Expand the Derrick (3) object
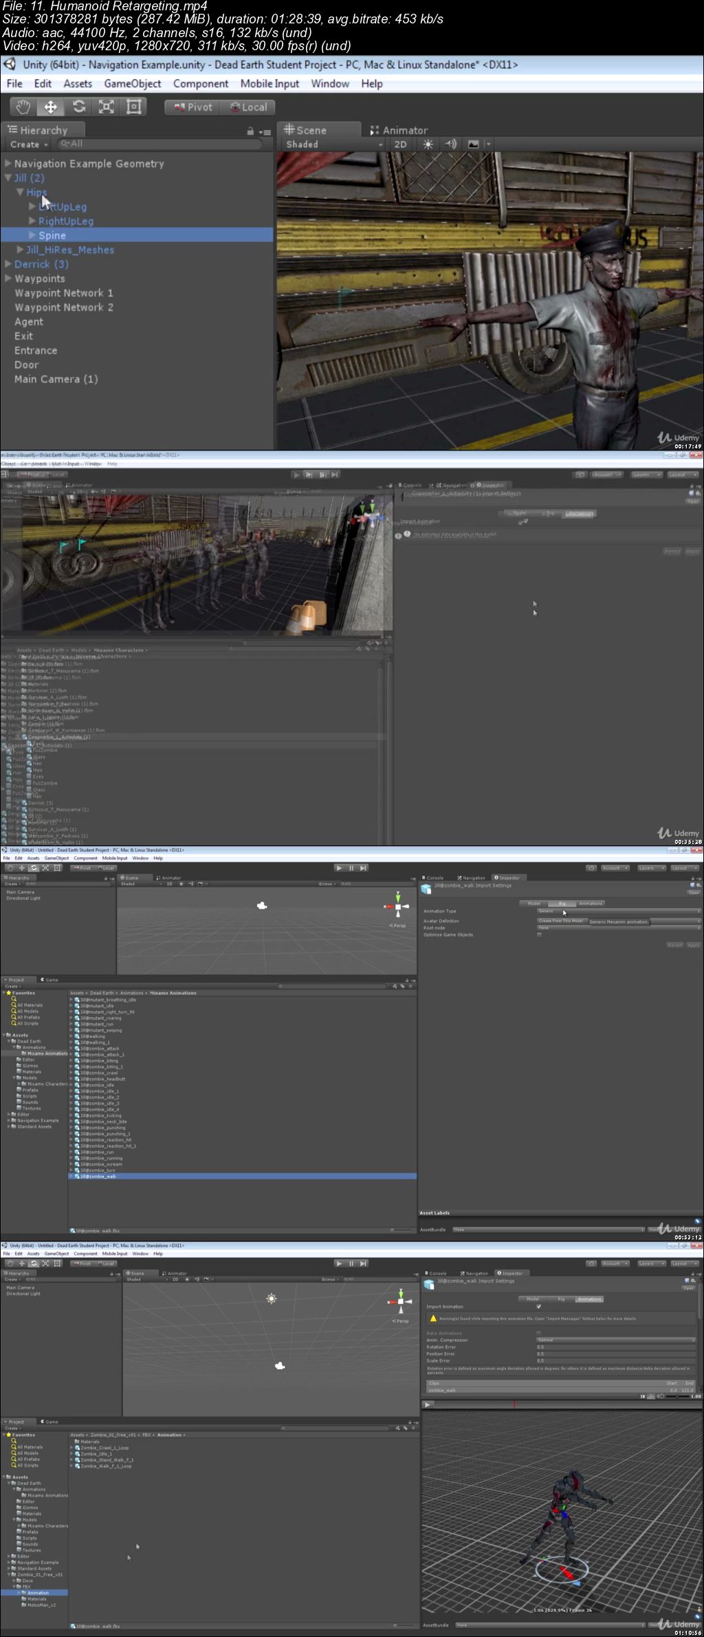704x1637 pixels. (8, 265)
